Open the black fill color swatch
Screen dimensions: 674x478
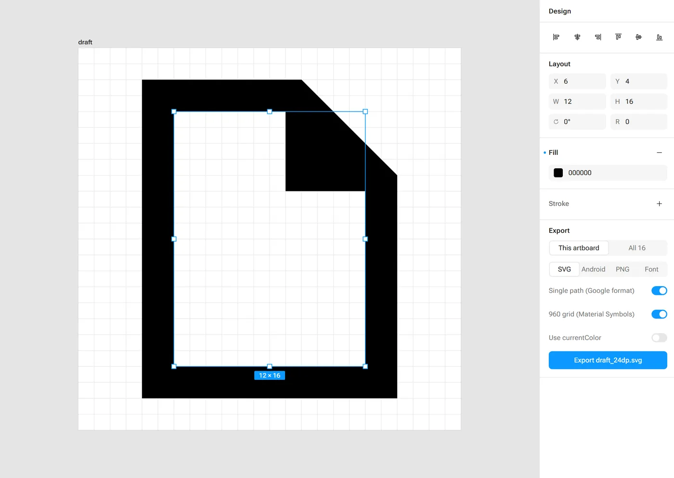pos(558,173)
